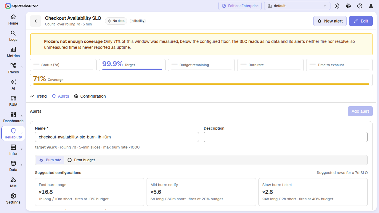Click the Slack icon in header
The image size is (379, 213).
pos(348,6)
